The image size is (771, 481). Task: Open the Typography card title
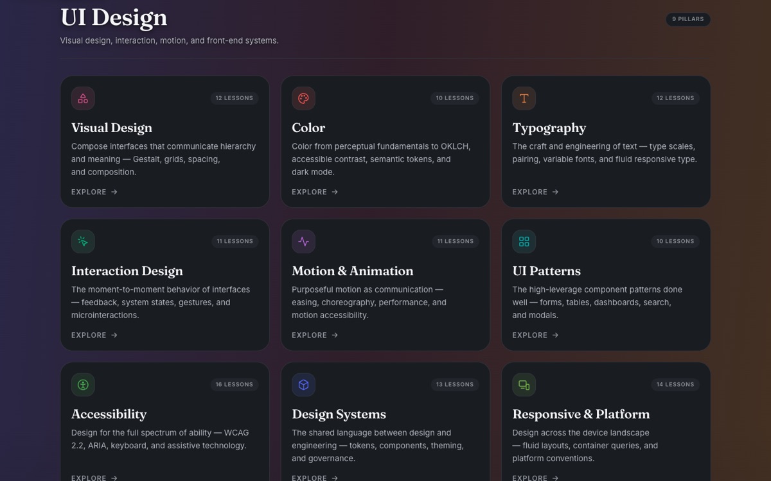click(549, 128)
